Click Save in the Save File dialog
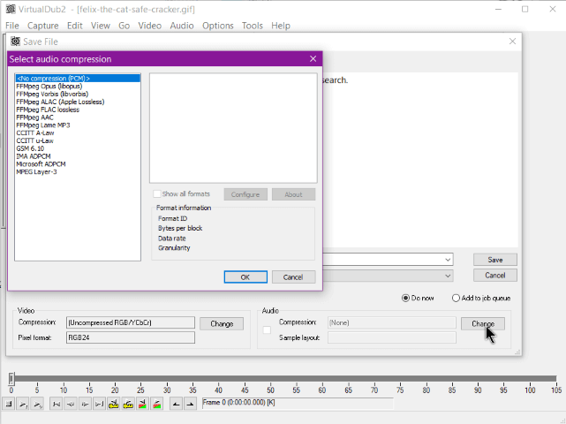 [494, 260]
